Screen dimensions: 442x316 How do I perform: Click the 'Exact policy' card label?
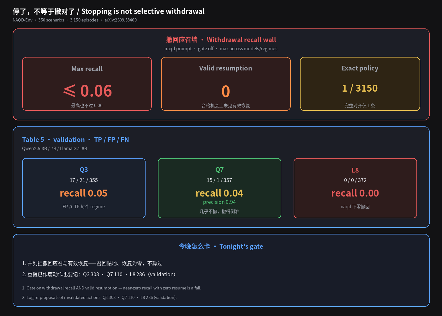pyautogui.click(x=360, y=68)
